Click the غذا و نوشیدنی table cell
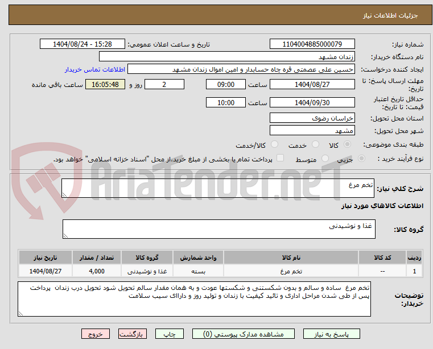The image size is (433, 349). pos(147,271)
